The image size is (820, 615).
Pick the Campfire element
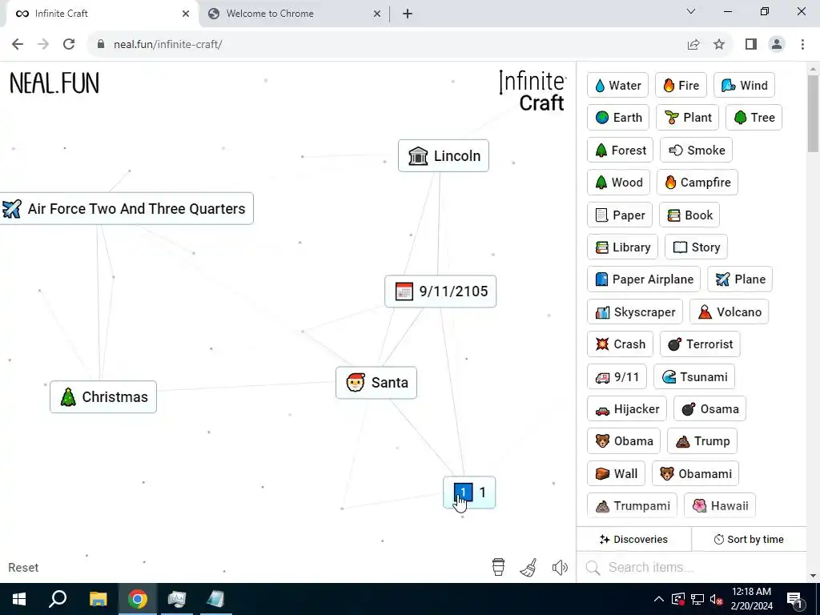click(697, 183)
